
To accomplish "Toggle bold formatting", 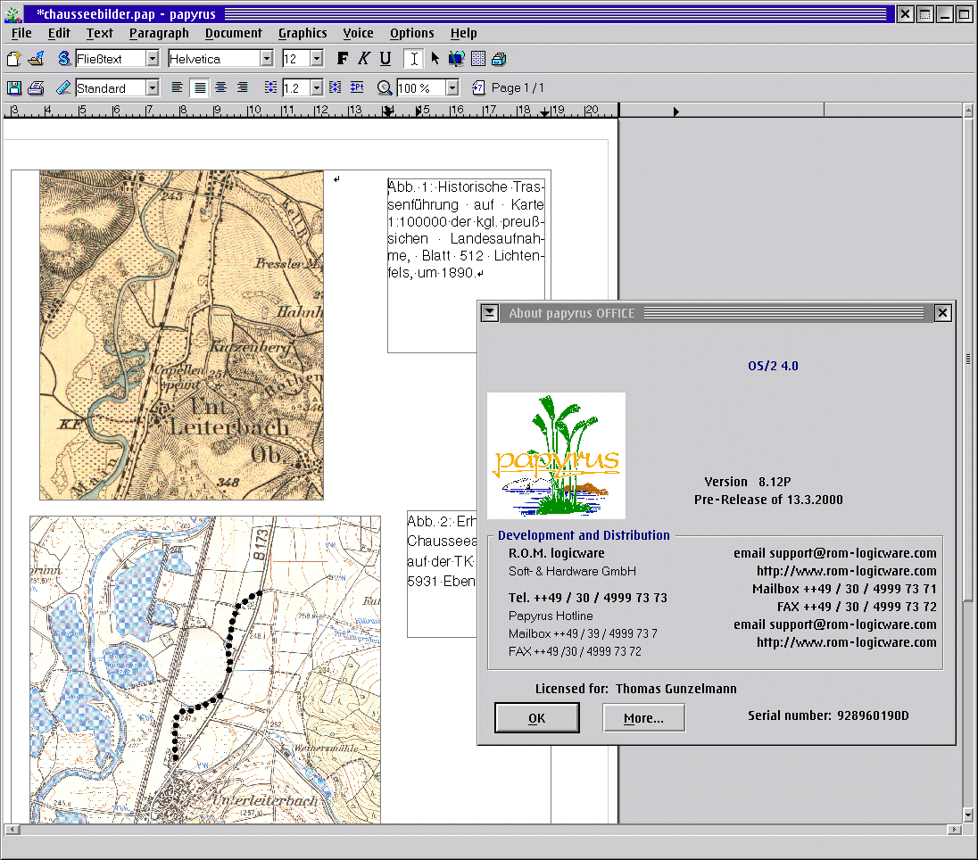I will (x=343, y=59).
